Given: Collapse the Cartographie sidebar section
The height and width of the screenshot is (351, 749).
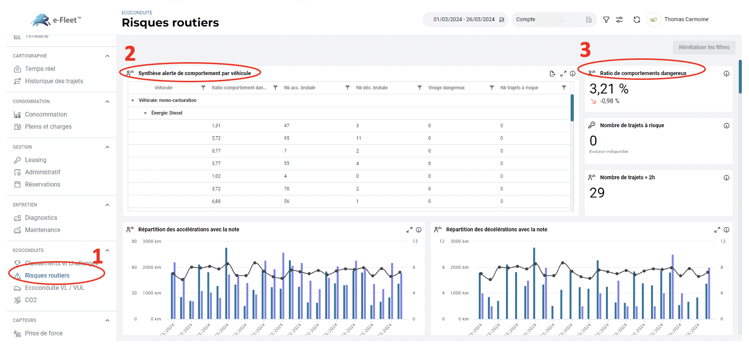Looking at the screenshot, I should (107, 56).
